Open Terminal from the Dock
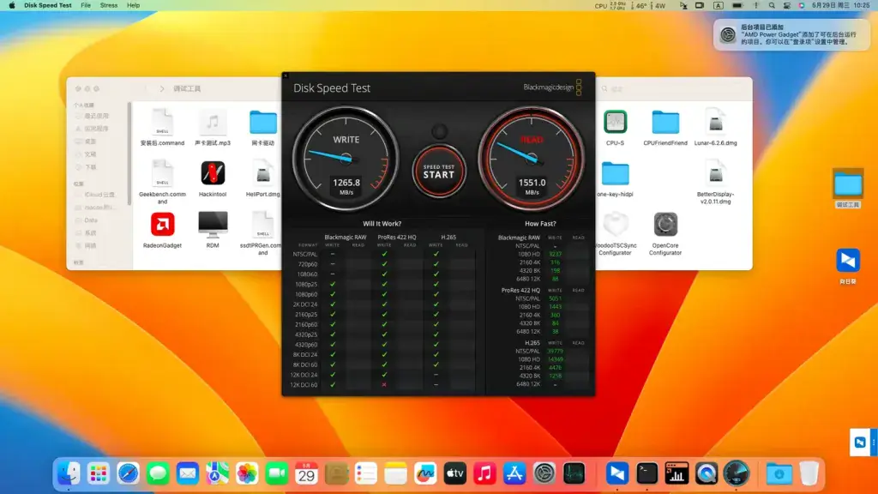This screenshot has height=494, width=878. (646, 473)
